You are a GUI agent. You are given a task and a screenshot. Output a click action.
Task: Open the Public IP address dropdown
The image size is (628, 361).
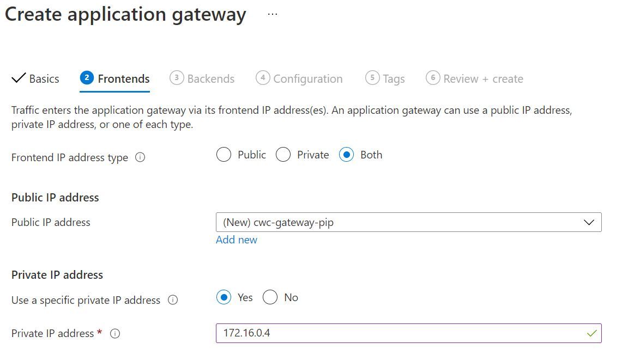[409, 222]
